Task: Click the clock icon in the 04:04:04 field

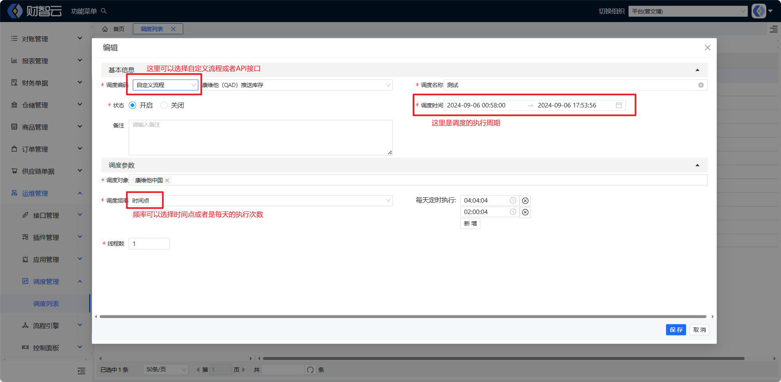Action: [x=513, y=201]
